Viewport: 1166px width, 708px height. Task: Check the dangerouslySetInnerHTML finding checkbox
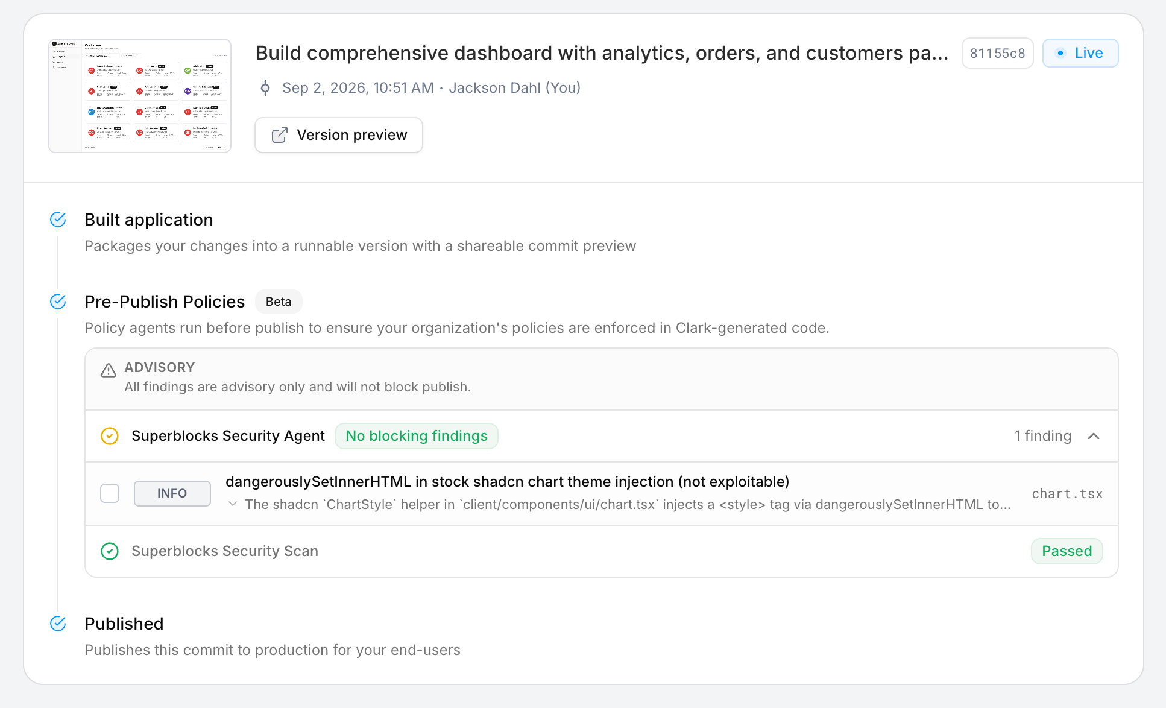110,493
